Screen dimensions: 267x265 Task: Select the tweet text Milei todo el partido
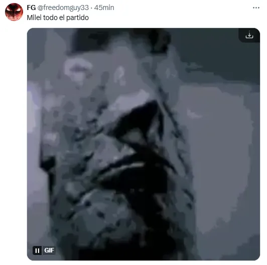[58, 18]
